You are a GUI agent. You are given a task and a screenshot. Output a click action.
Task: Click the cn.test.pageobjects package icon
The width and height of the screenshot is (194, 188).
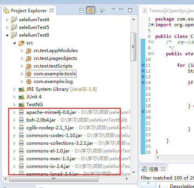point(29,59)
